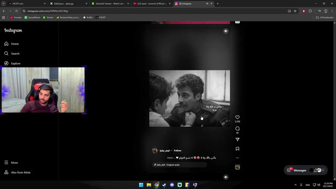
Task: Mute the Instagram tab via its speaker icon
Action: click(207, 4)
